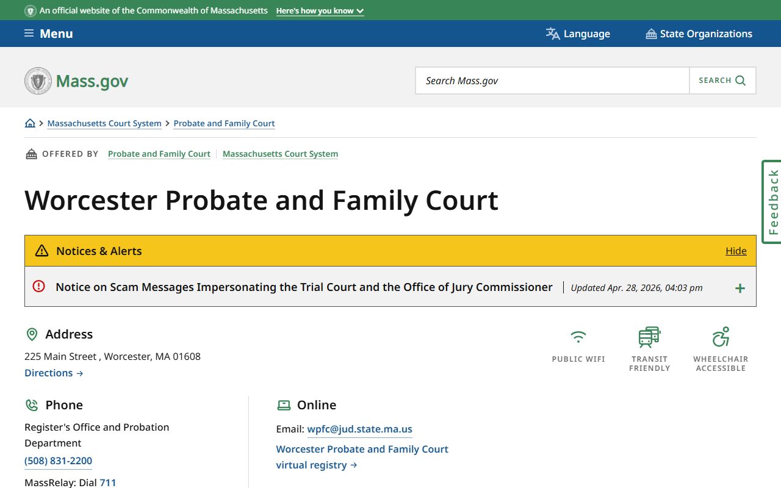Click the offered-by building icon
The image size is (781, 488).
31,154
